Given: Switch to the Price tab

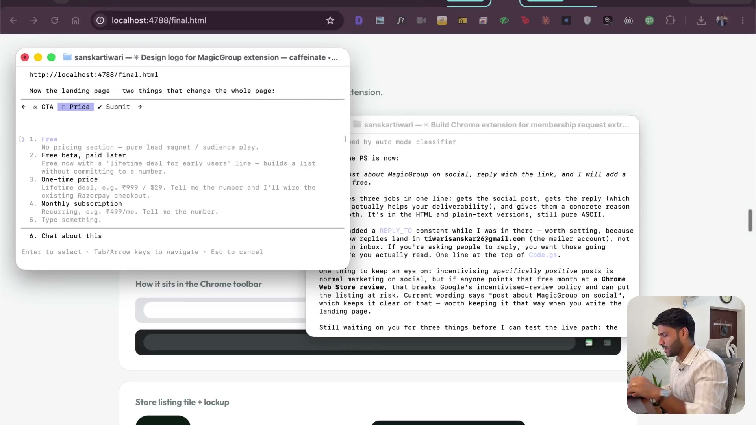Looking at the screenshot, I should (76, 107).
